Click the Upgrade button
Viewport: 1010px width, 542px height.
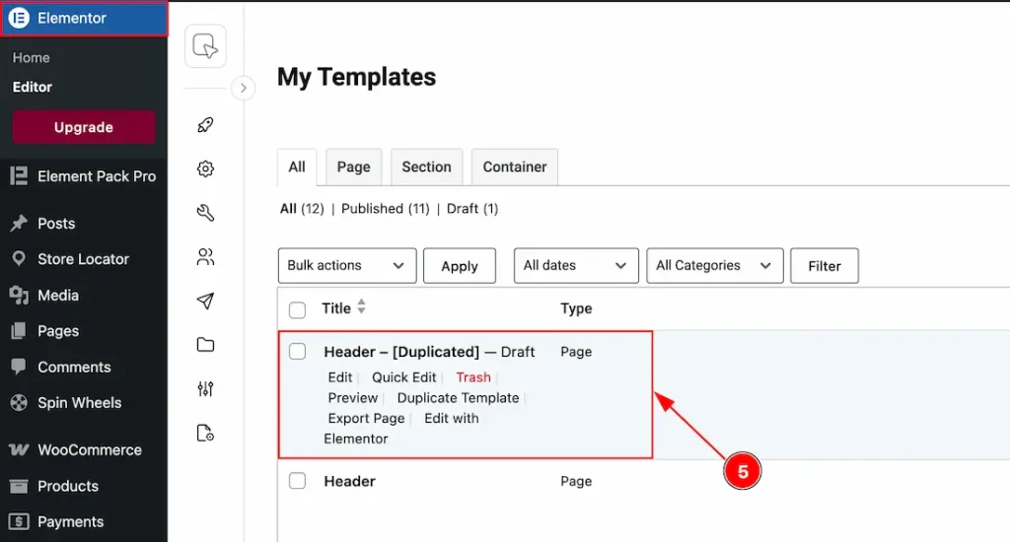click(x=84, y=127)
